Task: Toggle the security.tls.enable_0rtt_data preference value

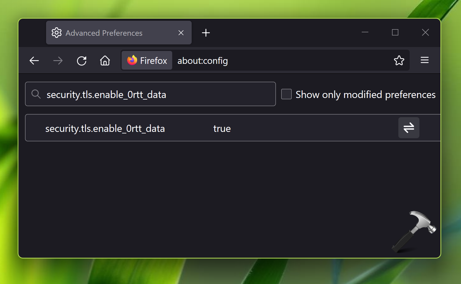Action: tap(409, 128)
